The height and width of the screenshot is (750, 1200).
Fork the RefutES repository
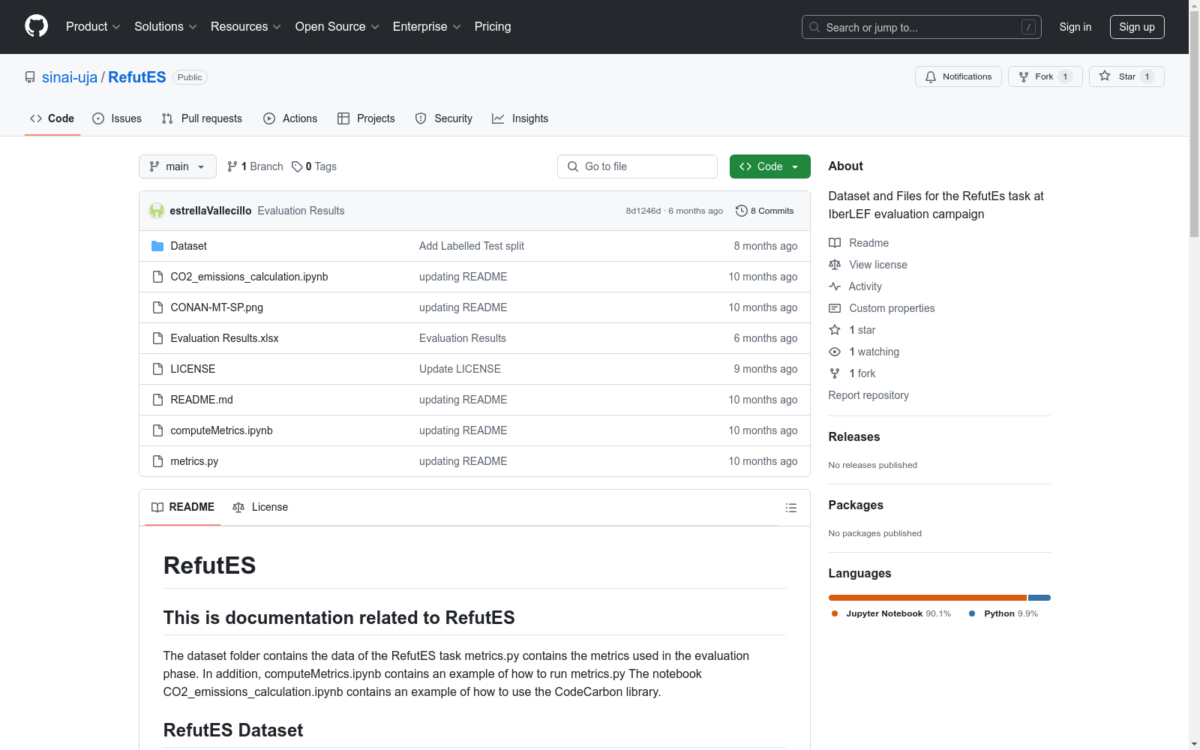tap(1045, 76)
